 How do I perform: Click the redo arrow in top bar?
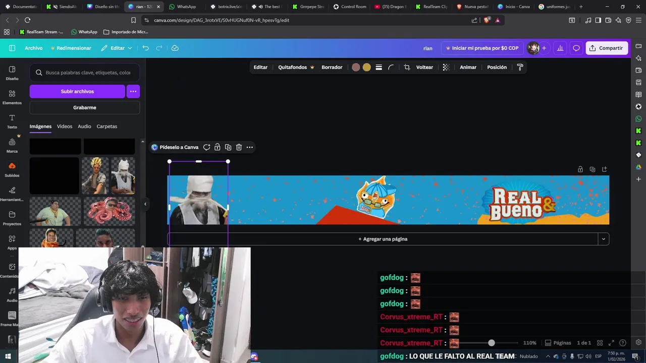[x=159, y=48]
